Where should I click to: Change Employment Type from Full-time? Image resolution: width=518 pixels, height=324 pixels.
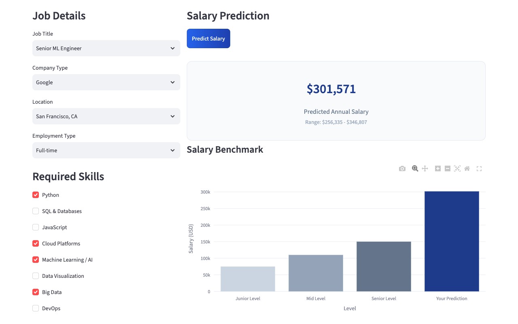tap(106, 150)
